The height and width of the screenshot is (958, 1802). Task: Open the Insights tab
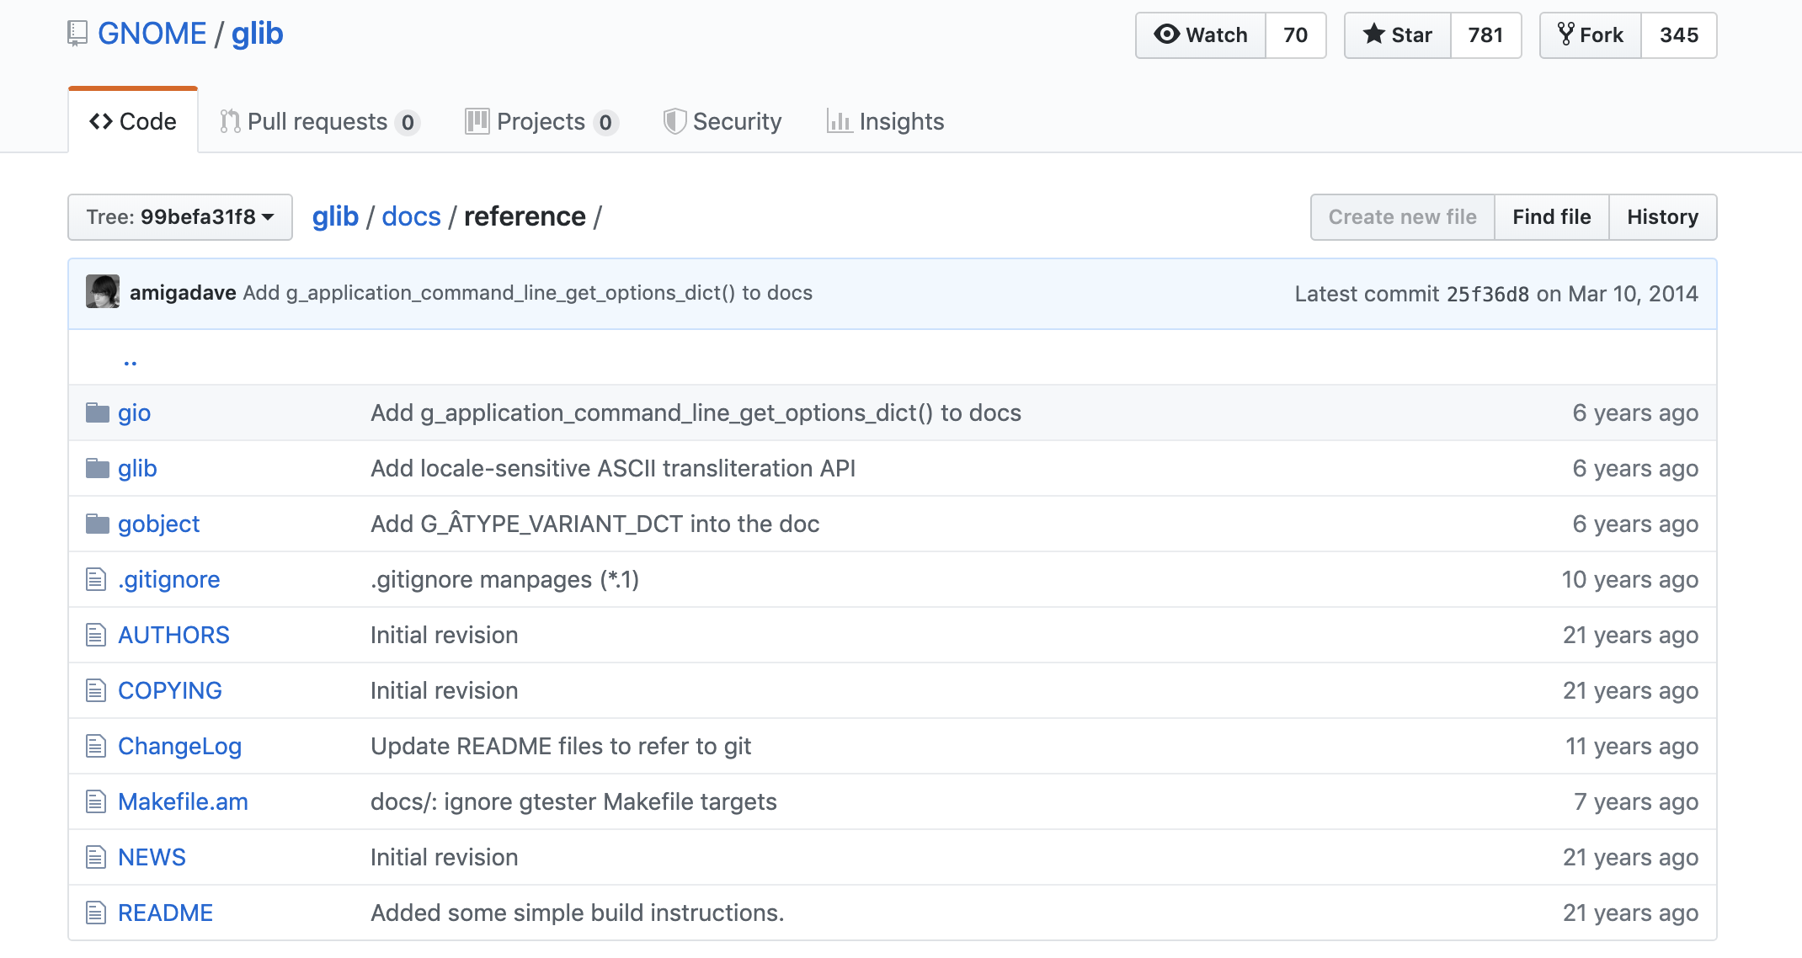pos(885,122)
